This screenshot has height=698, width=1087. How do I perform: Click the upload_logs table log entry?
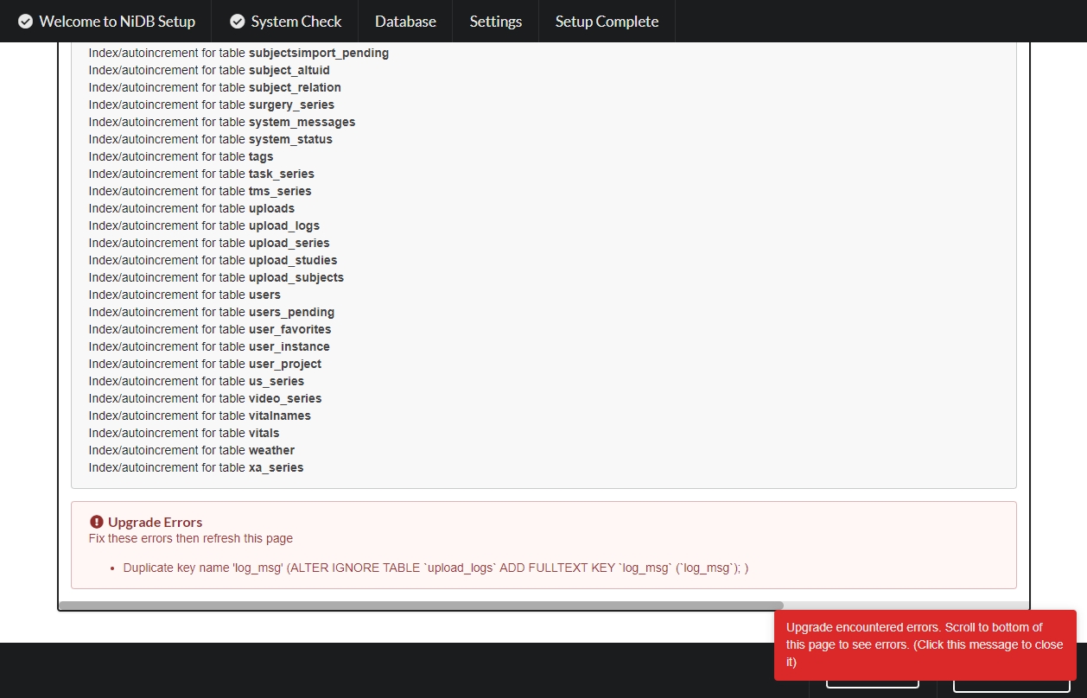tap(204, 225)
